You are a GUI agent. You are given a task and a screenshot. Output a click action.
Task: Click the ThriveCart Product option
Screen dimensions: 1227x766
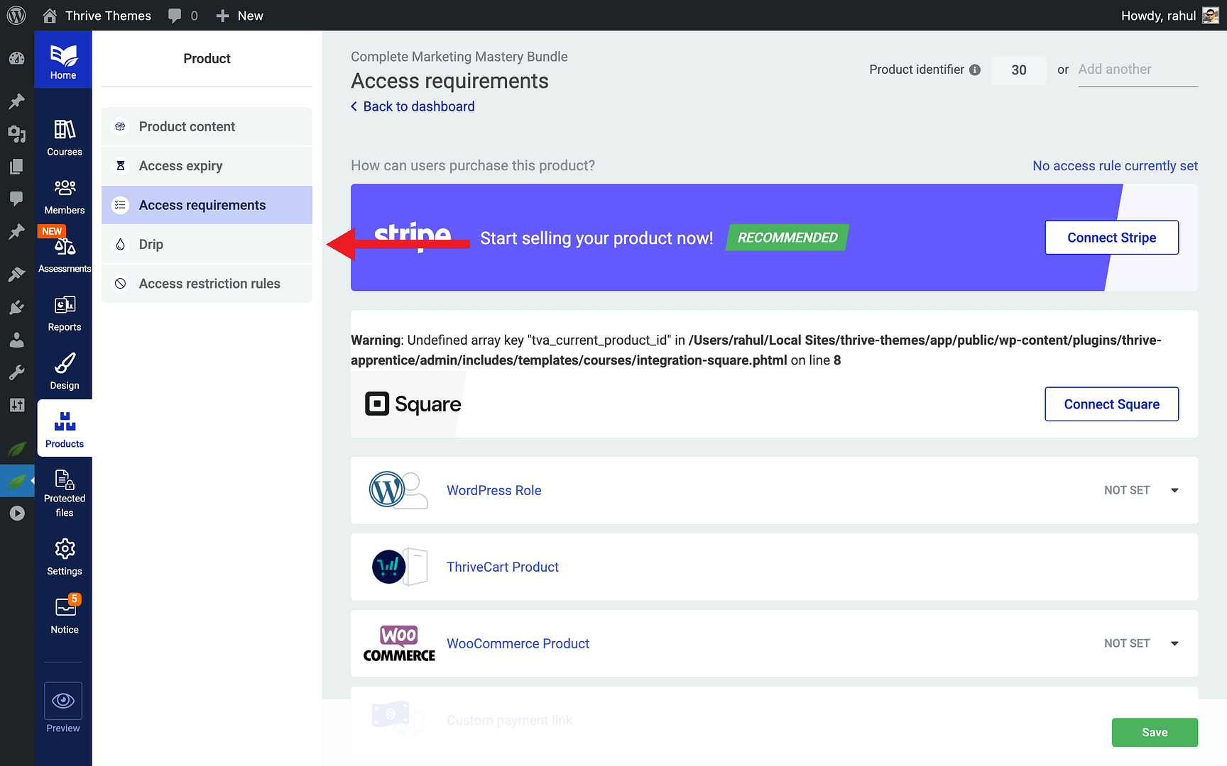point(502,567)
